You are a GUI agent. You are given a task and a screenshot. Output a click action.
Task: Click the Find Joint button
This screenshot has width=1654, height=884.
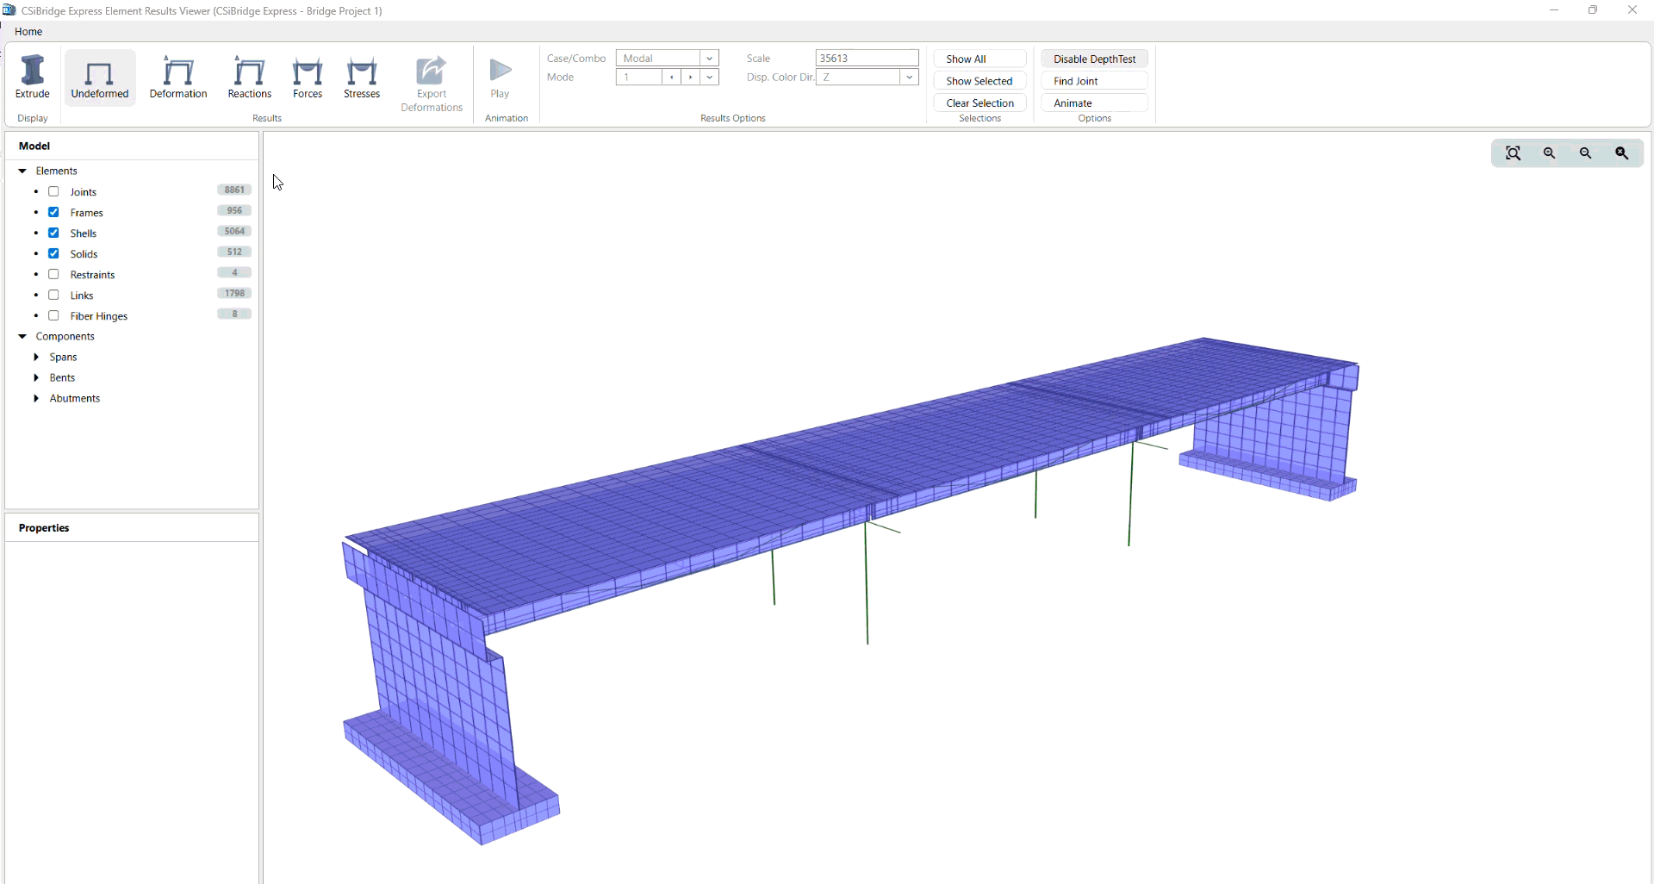click(1094, 81)
